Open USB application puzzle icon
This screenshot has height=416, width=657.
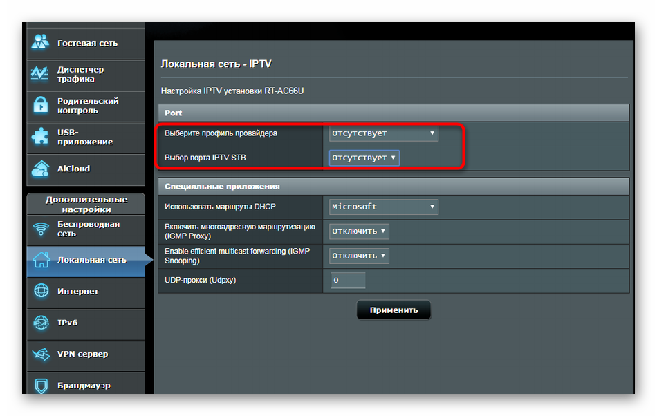click(41, 137)
